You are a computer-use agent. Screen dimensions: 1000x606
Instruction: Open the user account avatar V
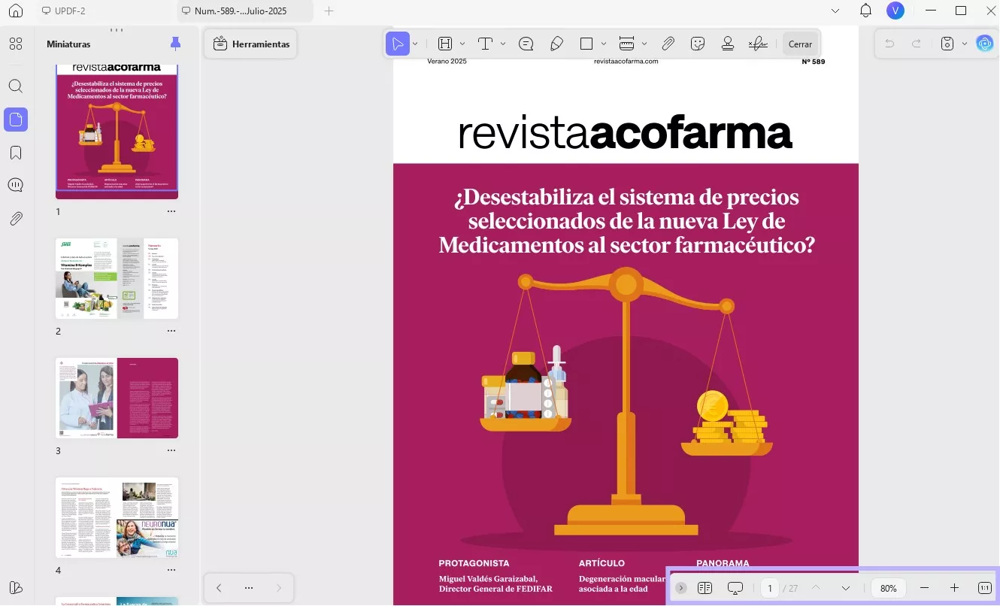click(x=895, y=11)
